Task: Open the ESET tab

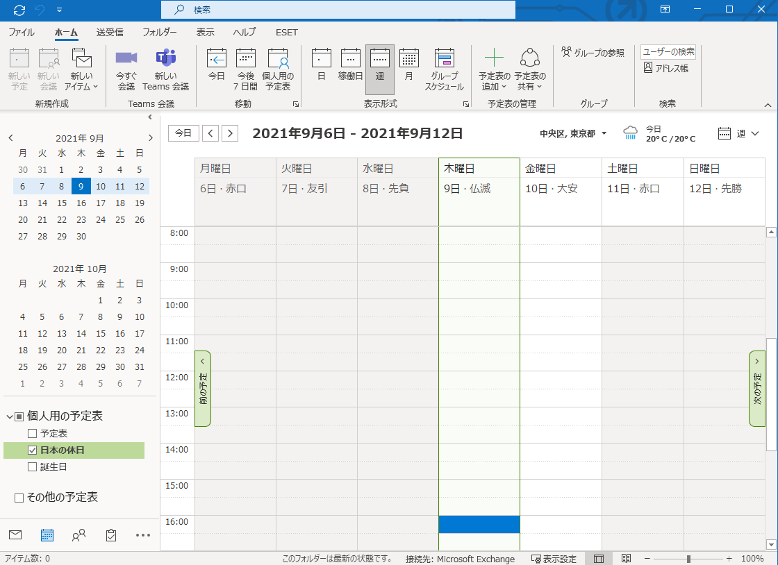Action: (287, 32)
